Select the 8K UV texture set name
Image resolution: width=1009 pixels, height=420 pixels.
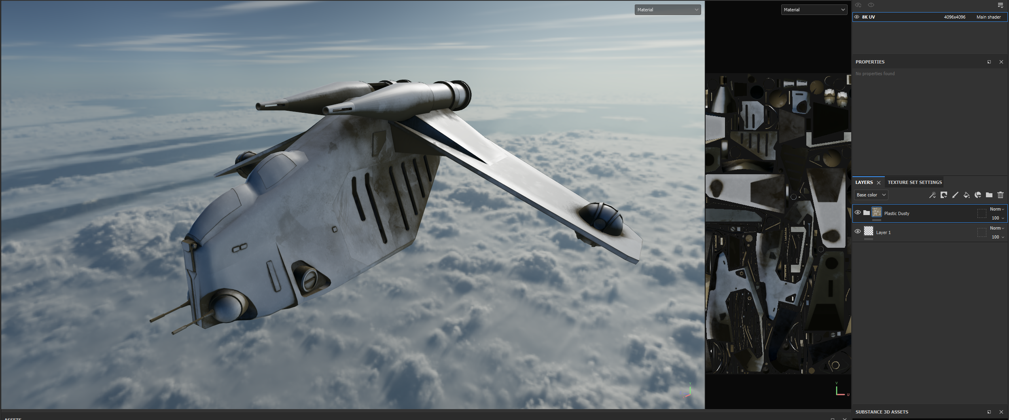[x=868, y=17]
